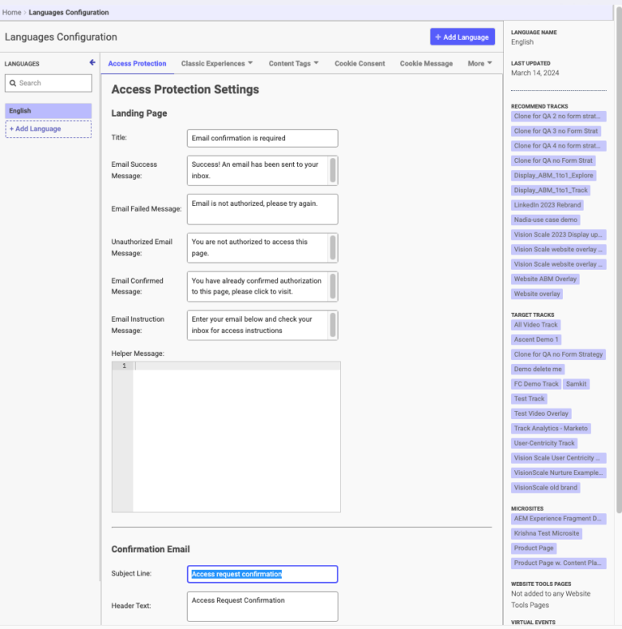The height and width of the screenshot is (629, 622).
Task: Select English in the languages list
Action: tap(48, 111)
